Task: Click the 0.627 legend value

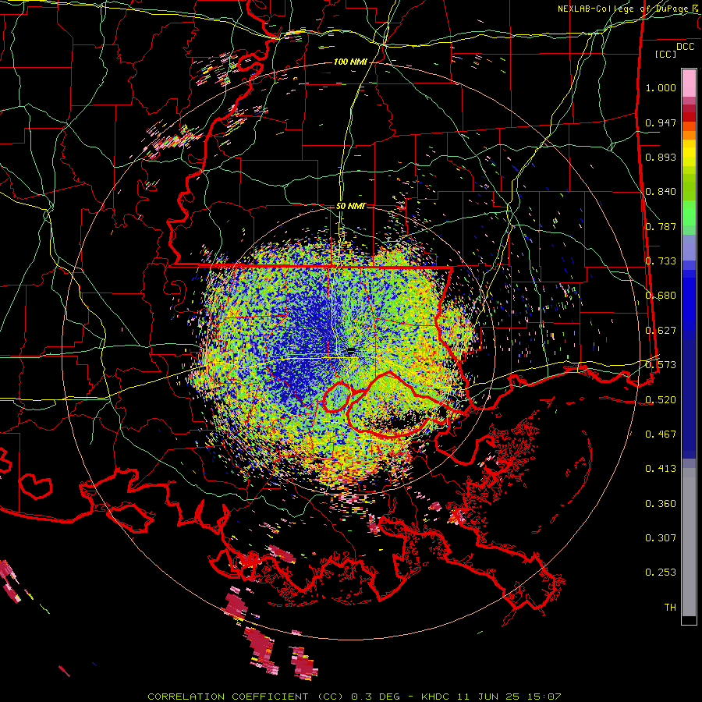Action: pos(661,331)
